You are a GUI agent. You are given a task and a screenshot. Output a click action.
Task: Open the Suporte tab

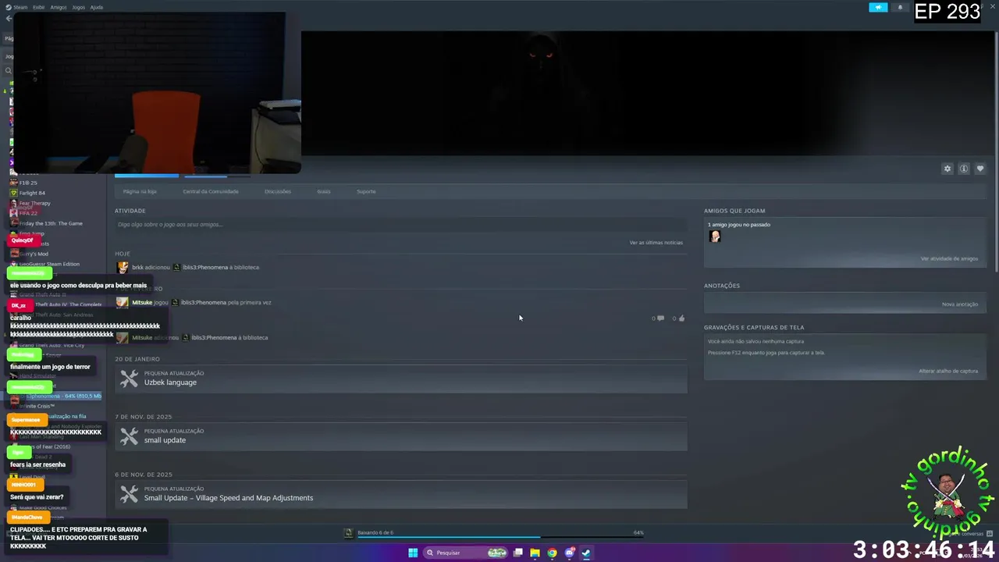click(366, 191)
